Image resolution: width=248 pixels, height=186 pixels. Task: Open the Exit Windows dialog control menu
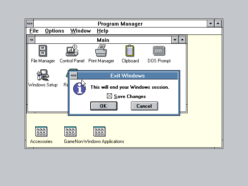(74, 76)
